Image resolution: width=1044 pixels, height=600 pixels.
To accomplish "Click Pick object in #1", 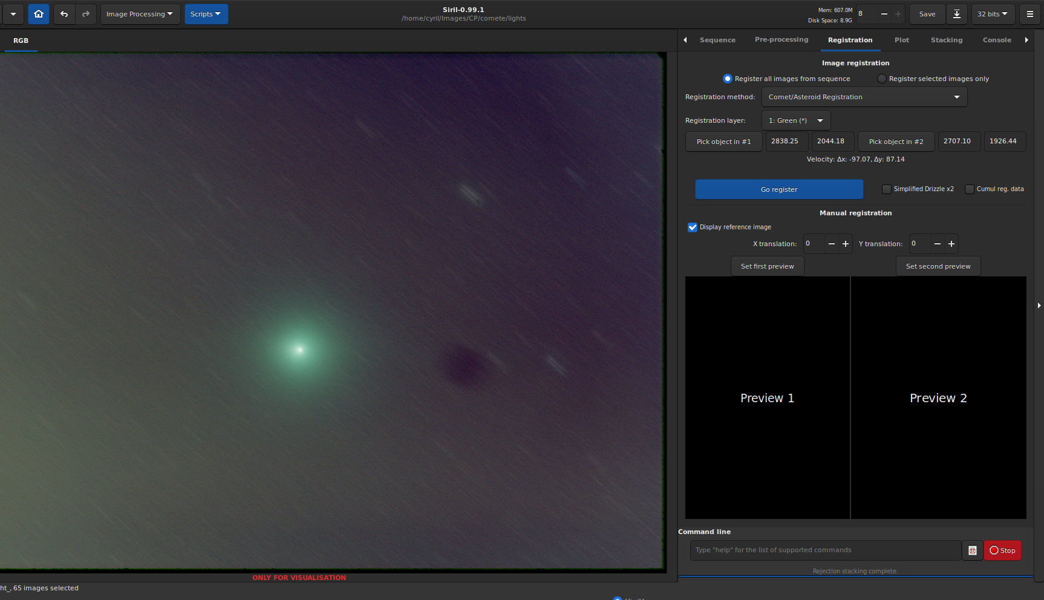I will [724, 142].
